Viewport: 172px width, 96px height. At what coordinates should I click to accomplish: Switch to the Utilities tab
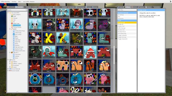click(148, 7)
